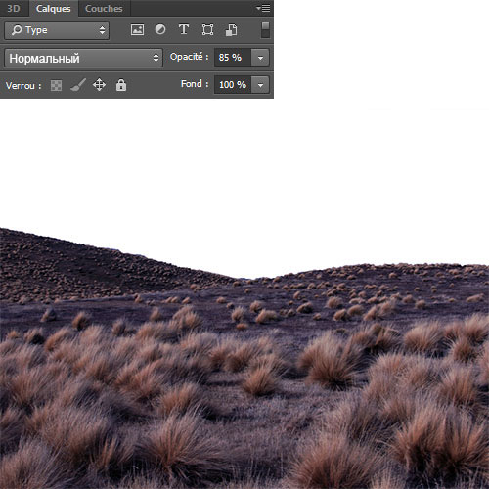
Task: Filter layers by shape layers
Action: [x=207, y=30]
